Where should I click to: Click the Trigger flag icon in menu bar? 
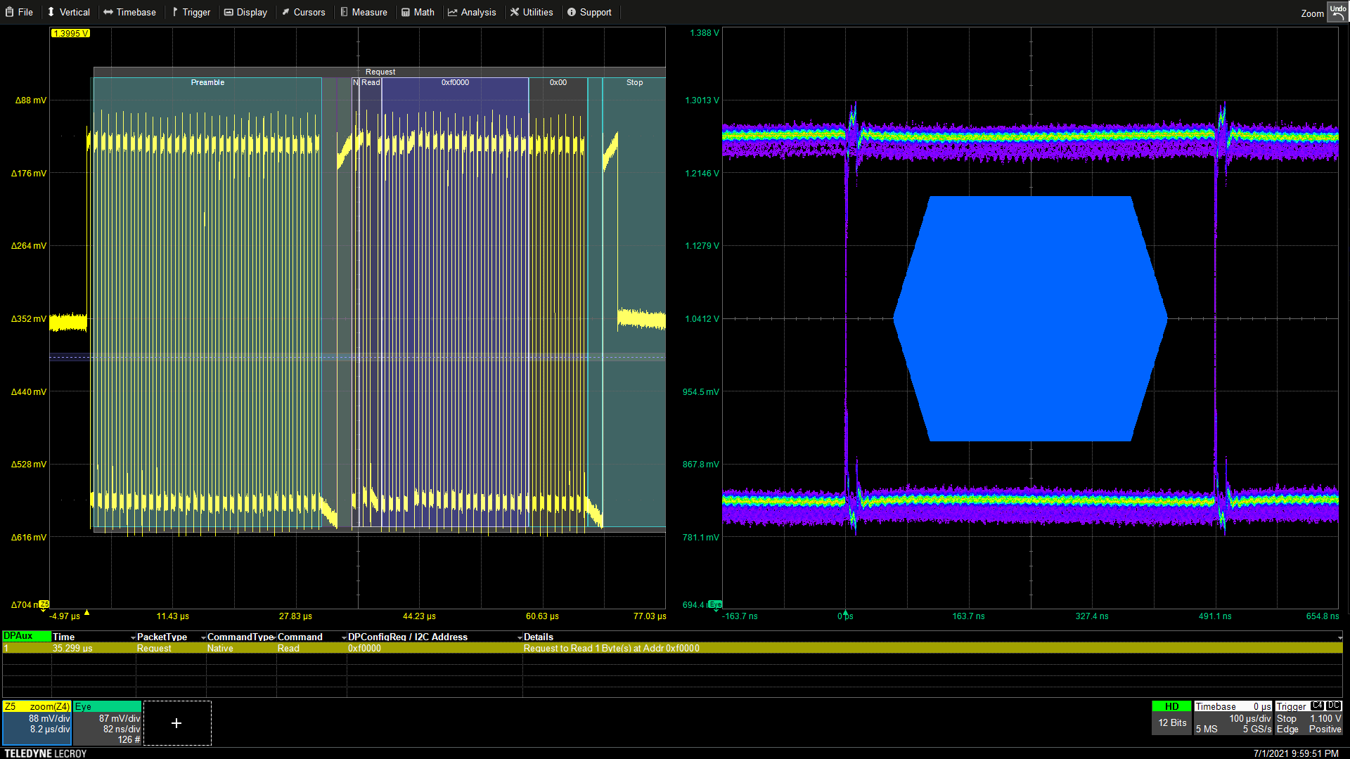[x=175, y=12]
